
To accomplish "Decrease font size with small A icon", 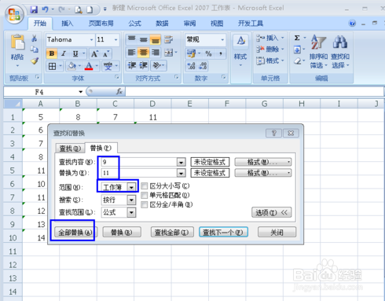I will click(x=106, y=54).
